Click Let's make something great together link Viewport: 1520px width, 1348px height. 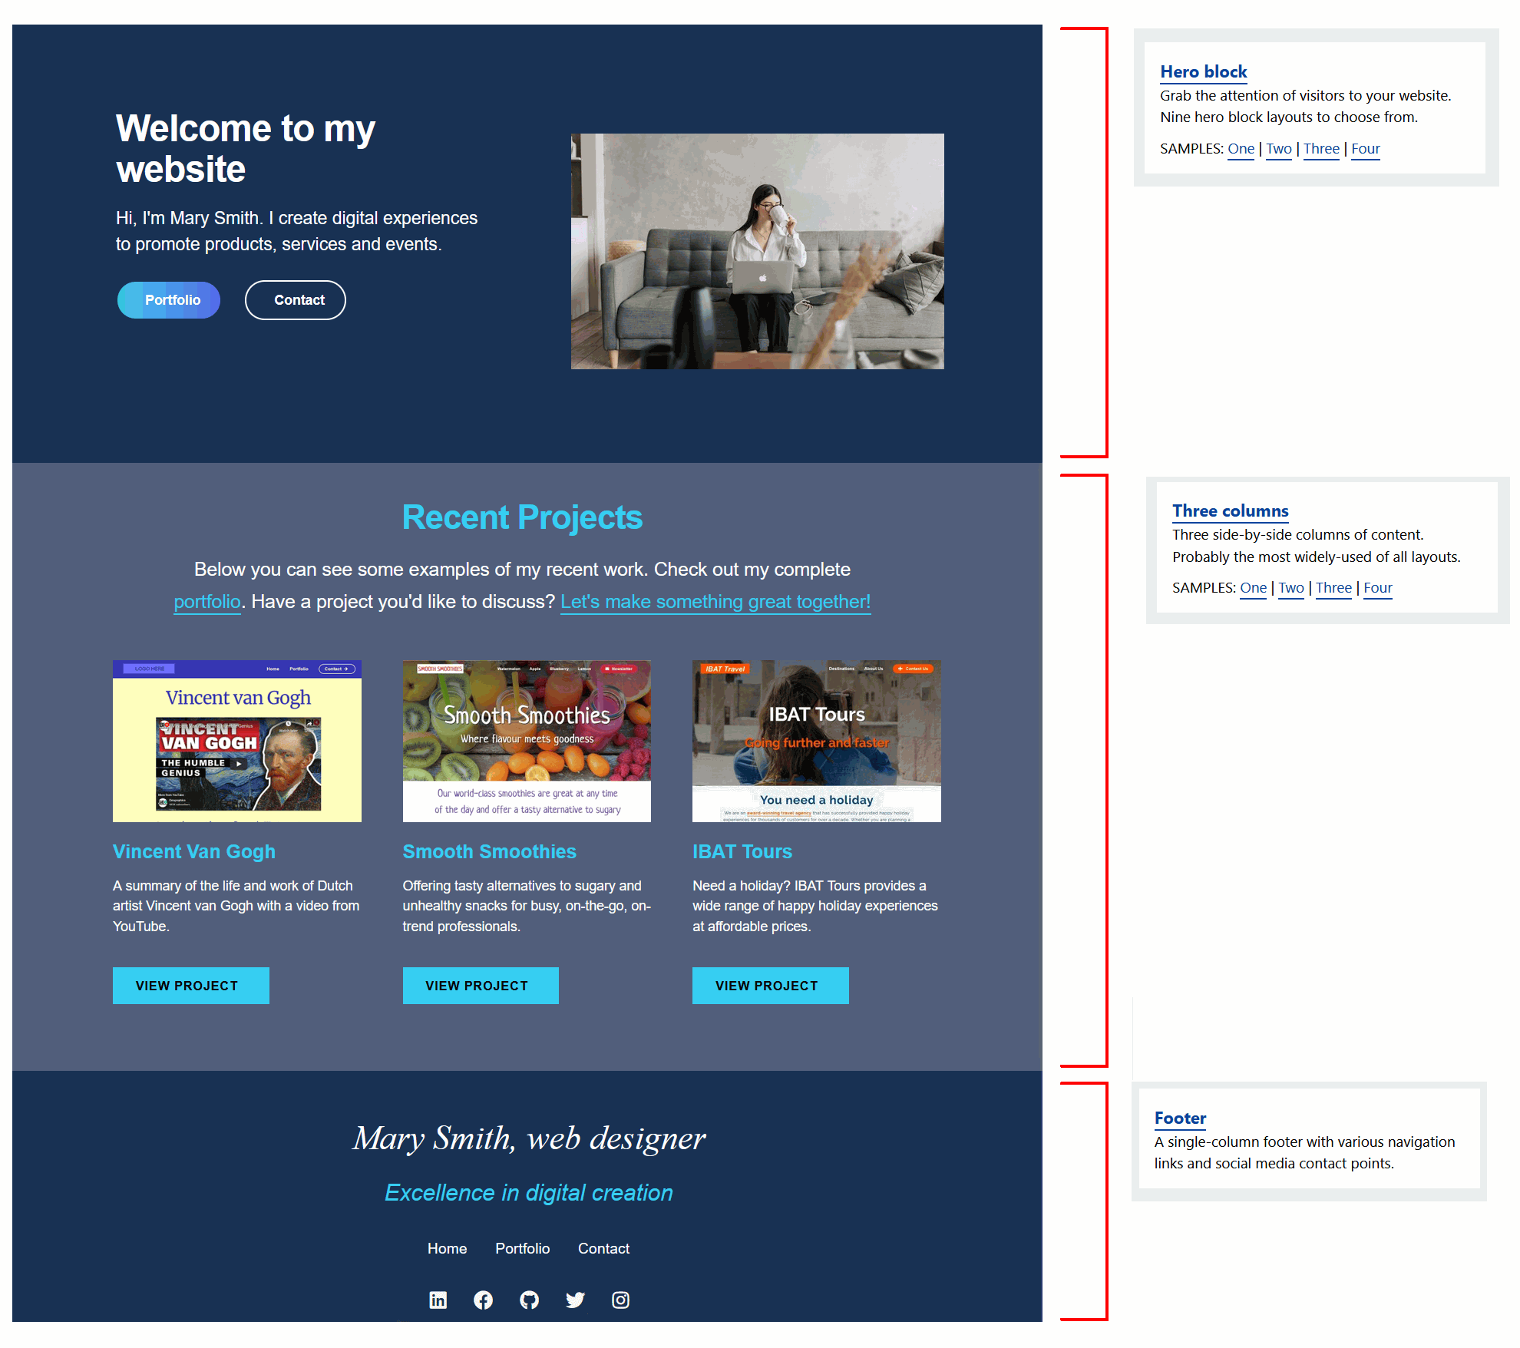coord(715,601)
